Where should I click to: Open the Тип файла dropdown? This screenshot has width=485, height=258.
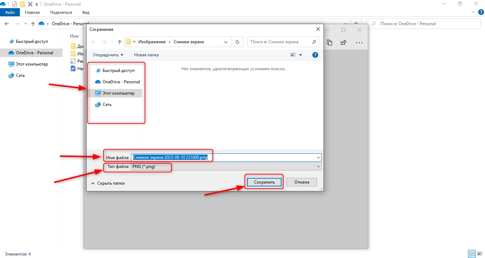tap(226, 167)
